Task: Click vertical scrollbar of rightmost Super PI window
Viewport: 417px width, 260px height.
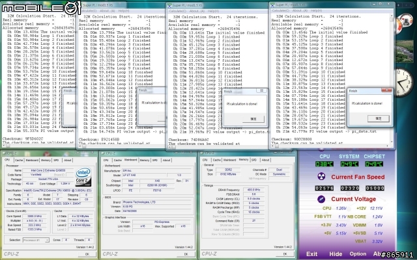Action: [x=392, y=79]
